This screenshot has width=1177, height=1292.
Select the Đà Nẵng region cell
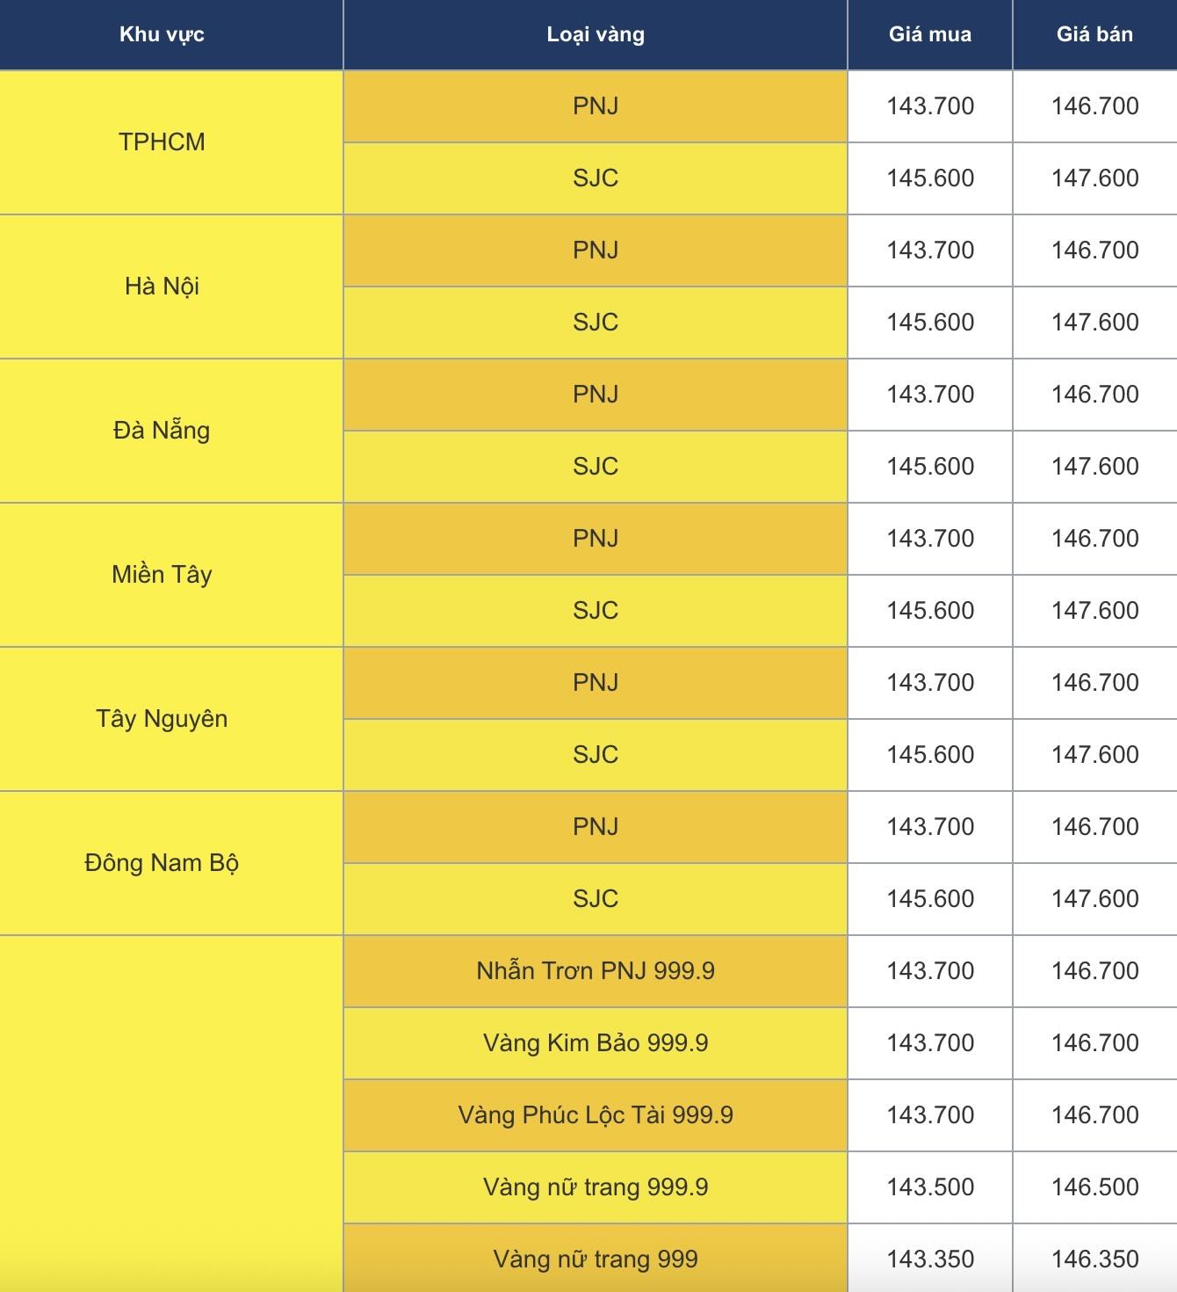[162, 430]
